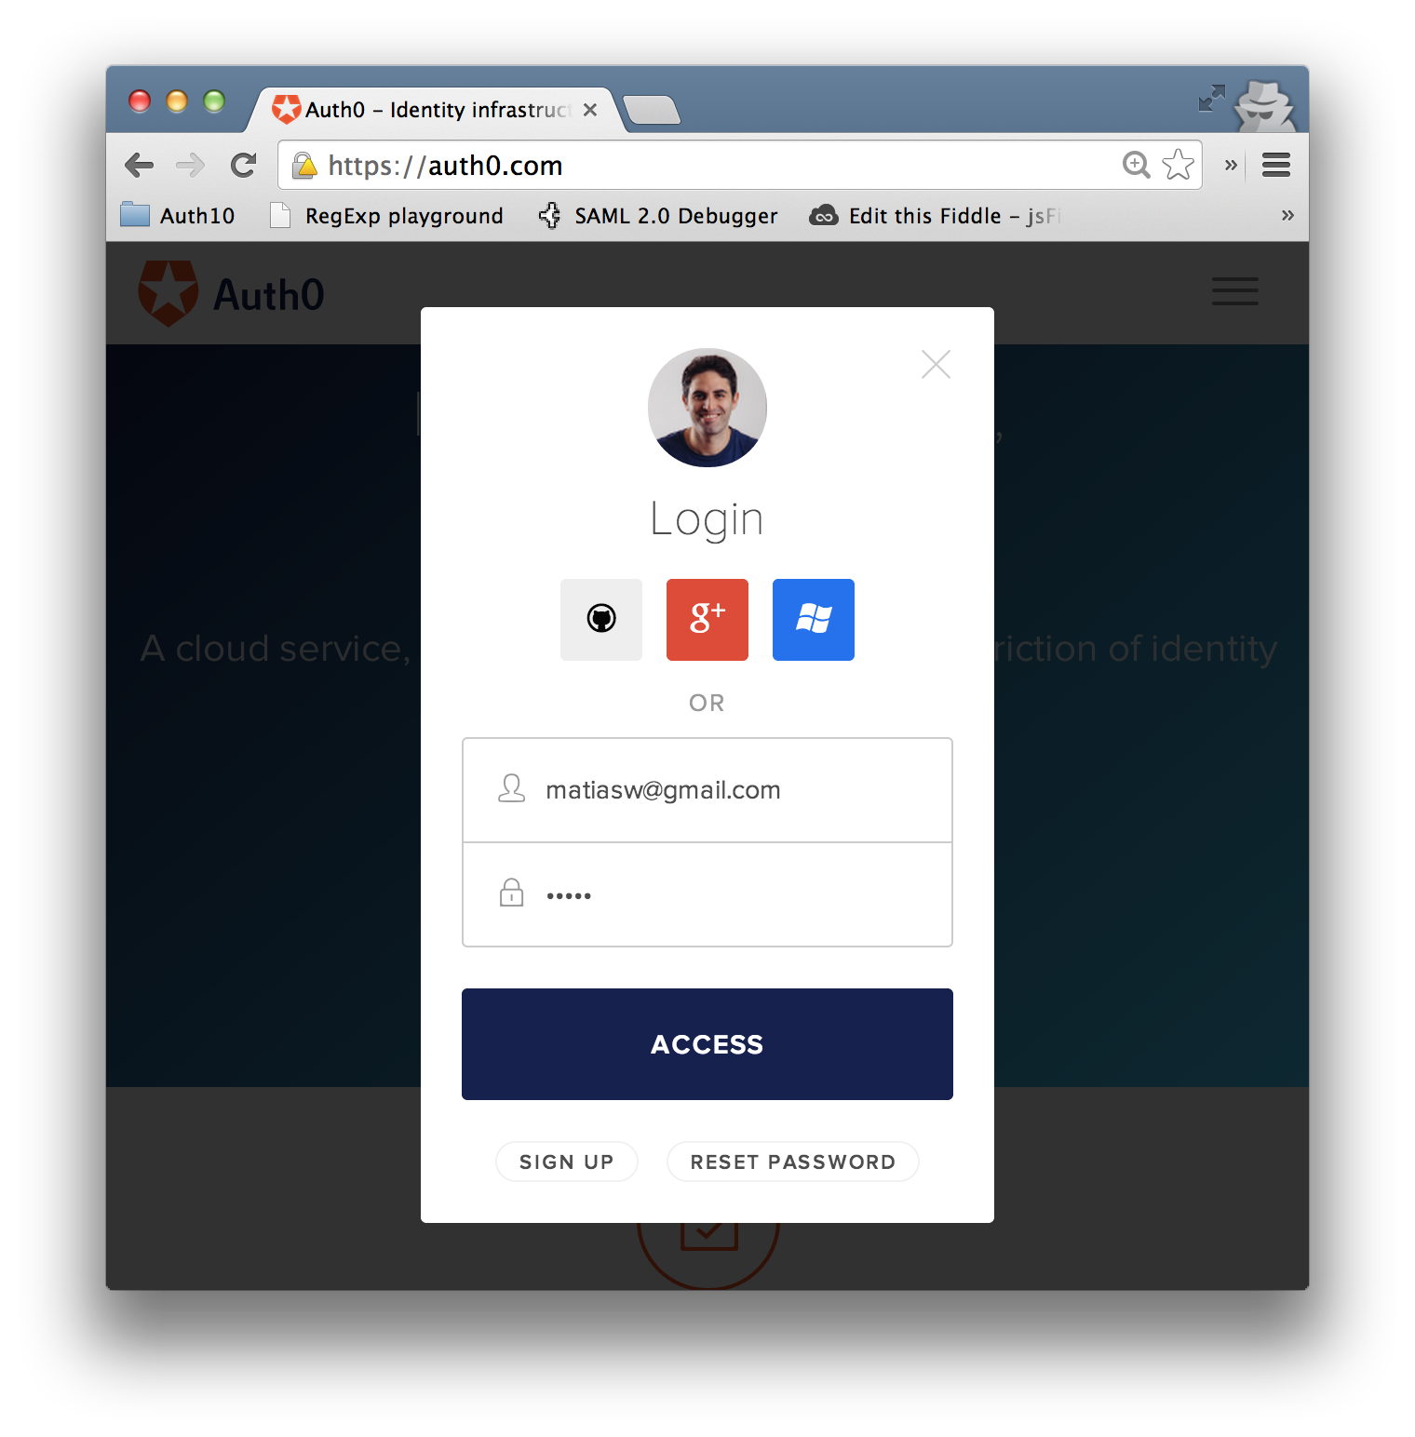Choose the Windows Live login icon

[x=814, y=620]
